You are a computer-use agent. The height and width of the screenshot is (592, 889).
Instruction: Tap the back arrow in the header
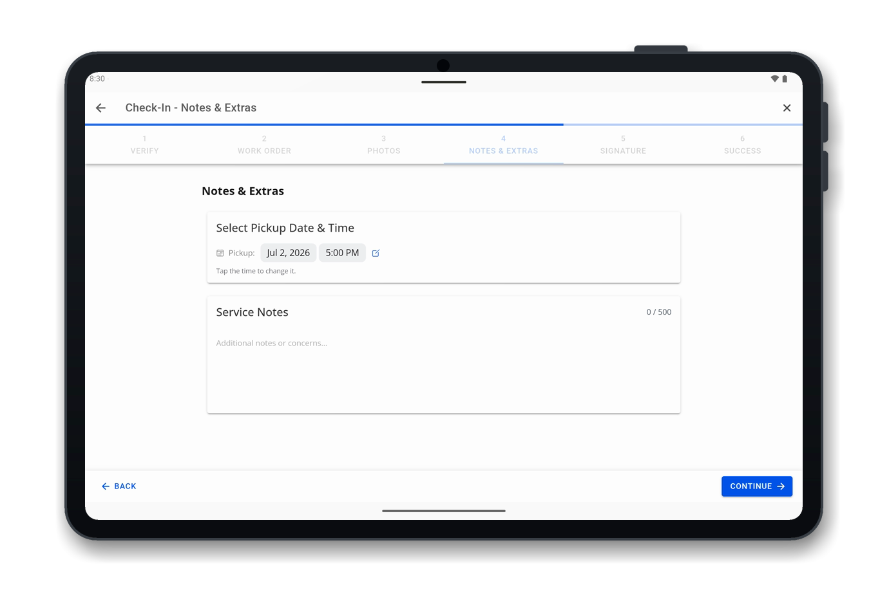point(100,108)
